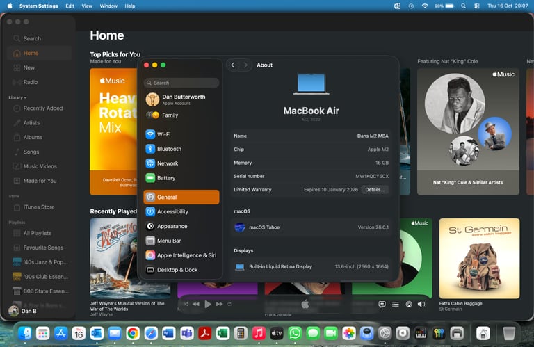Show the Up Next queue list
The height and width of the screenshot is (347, 534).
click(x=395, y=304)
